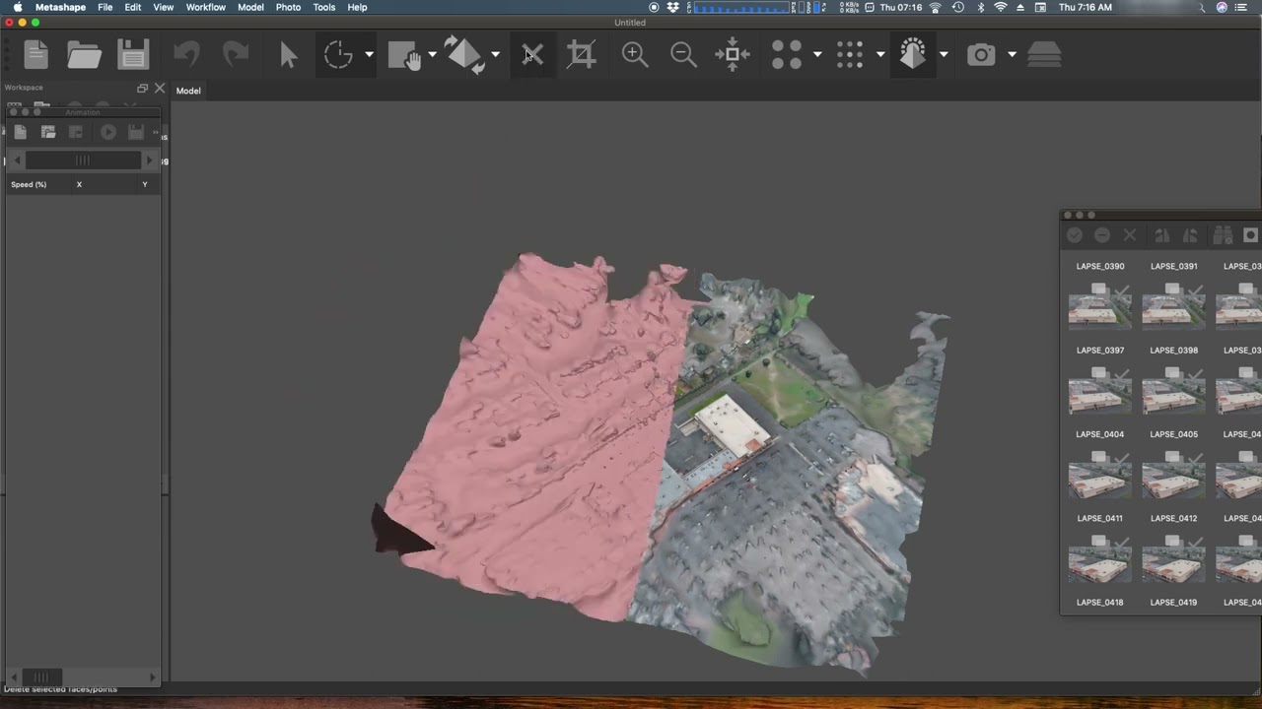1262x709 pixels.
Task: Open the Tools menu
Action: [324, 7]
